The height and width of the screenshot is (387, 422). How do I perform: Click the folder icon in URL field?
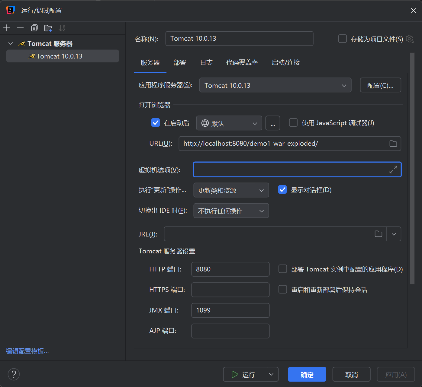pos(393,144)
